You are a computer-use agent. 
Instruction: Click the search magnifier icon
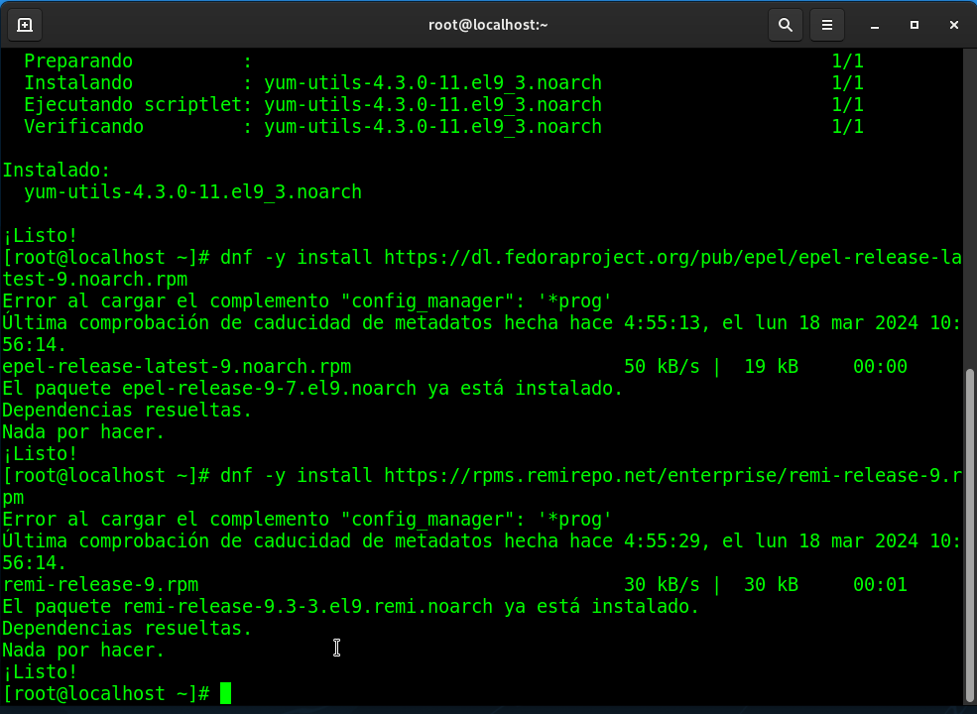pyautogui.click(x=785, y=25)
